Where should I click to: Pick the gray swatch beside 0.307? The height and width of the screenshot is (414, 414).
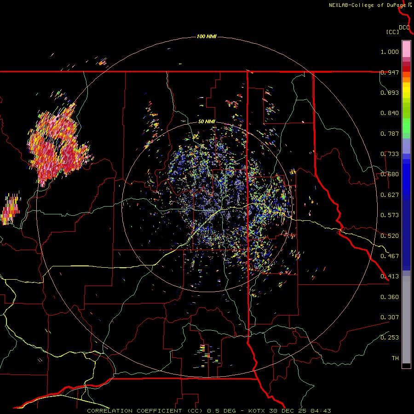point(406,320)
